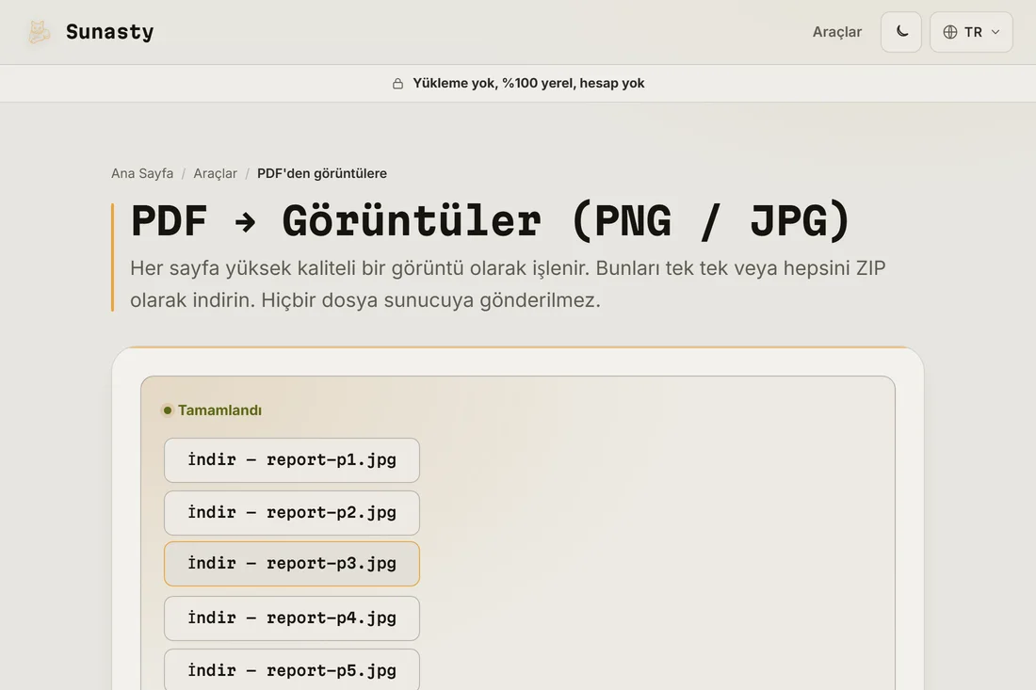
Task: Open the Araçlar navigation menu item
Action: (836, 32)
